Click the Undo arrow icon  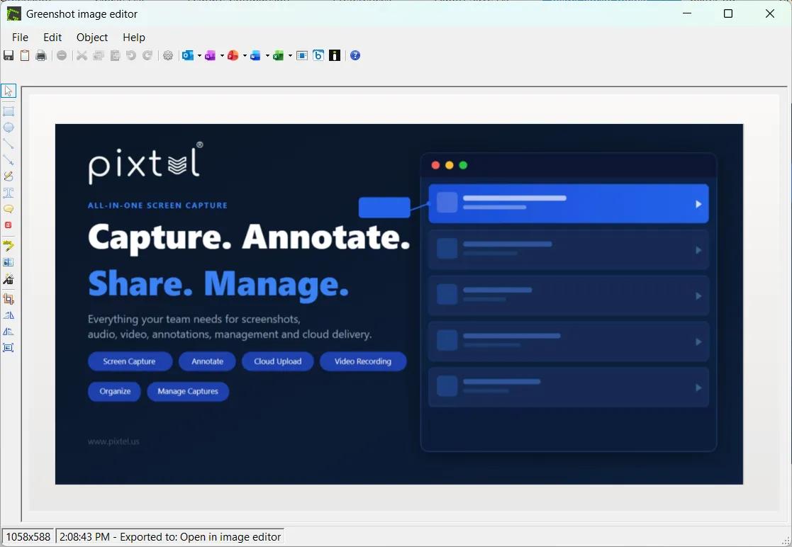(131, 55)
